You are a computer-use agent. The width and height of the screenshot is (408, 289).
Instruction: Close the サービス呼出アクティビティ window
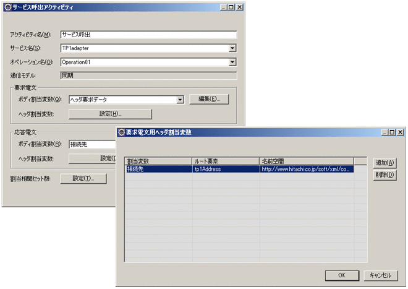tap(240, 7)
